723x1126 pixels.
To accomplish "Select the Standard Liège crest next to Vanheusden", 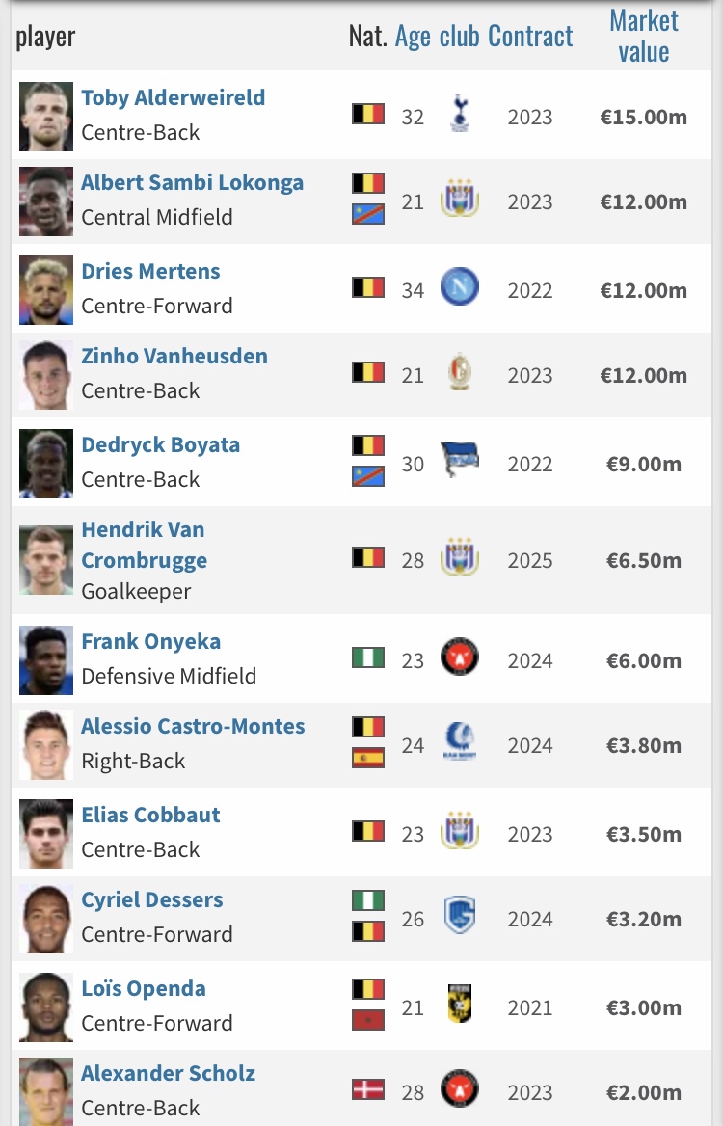I will point(460,374).
